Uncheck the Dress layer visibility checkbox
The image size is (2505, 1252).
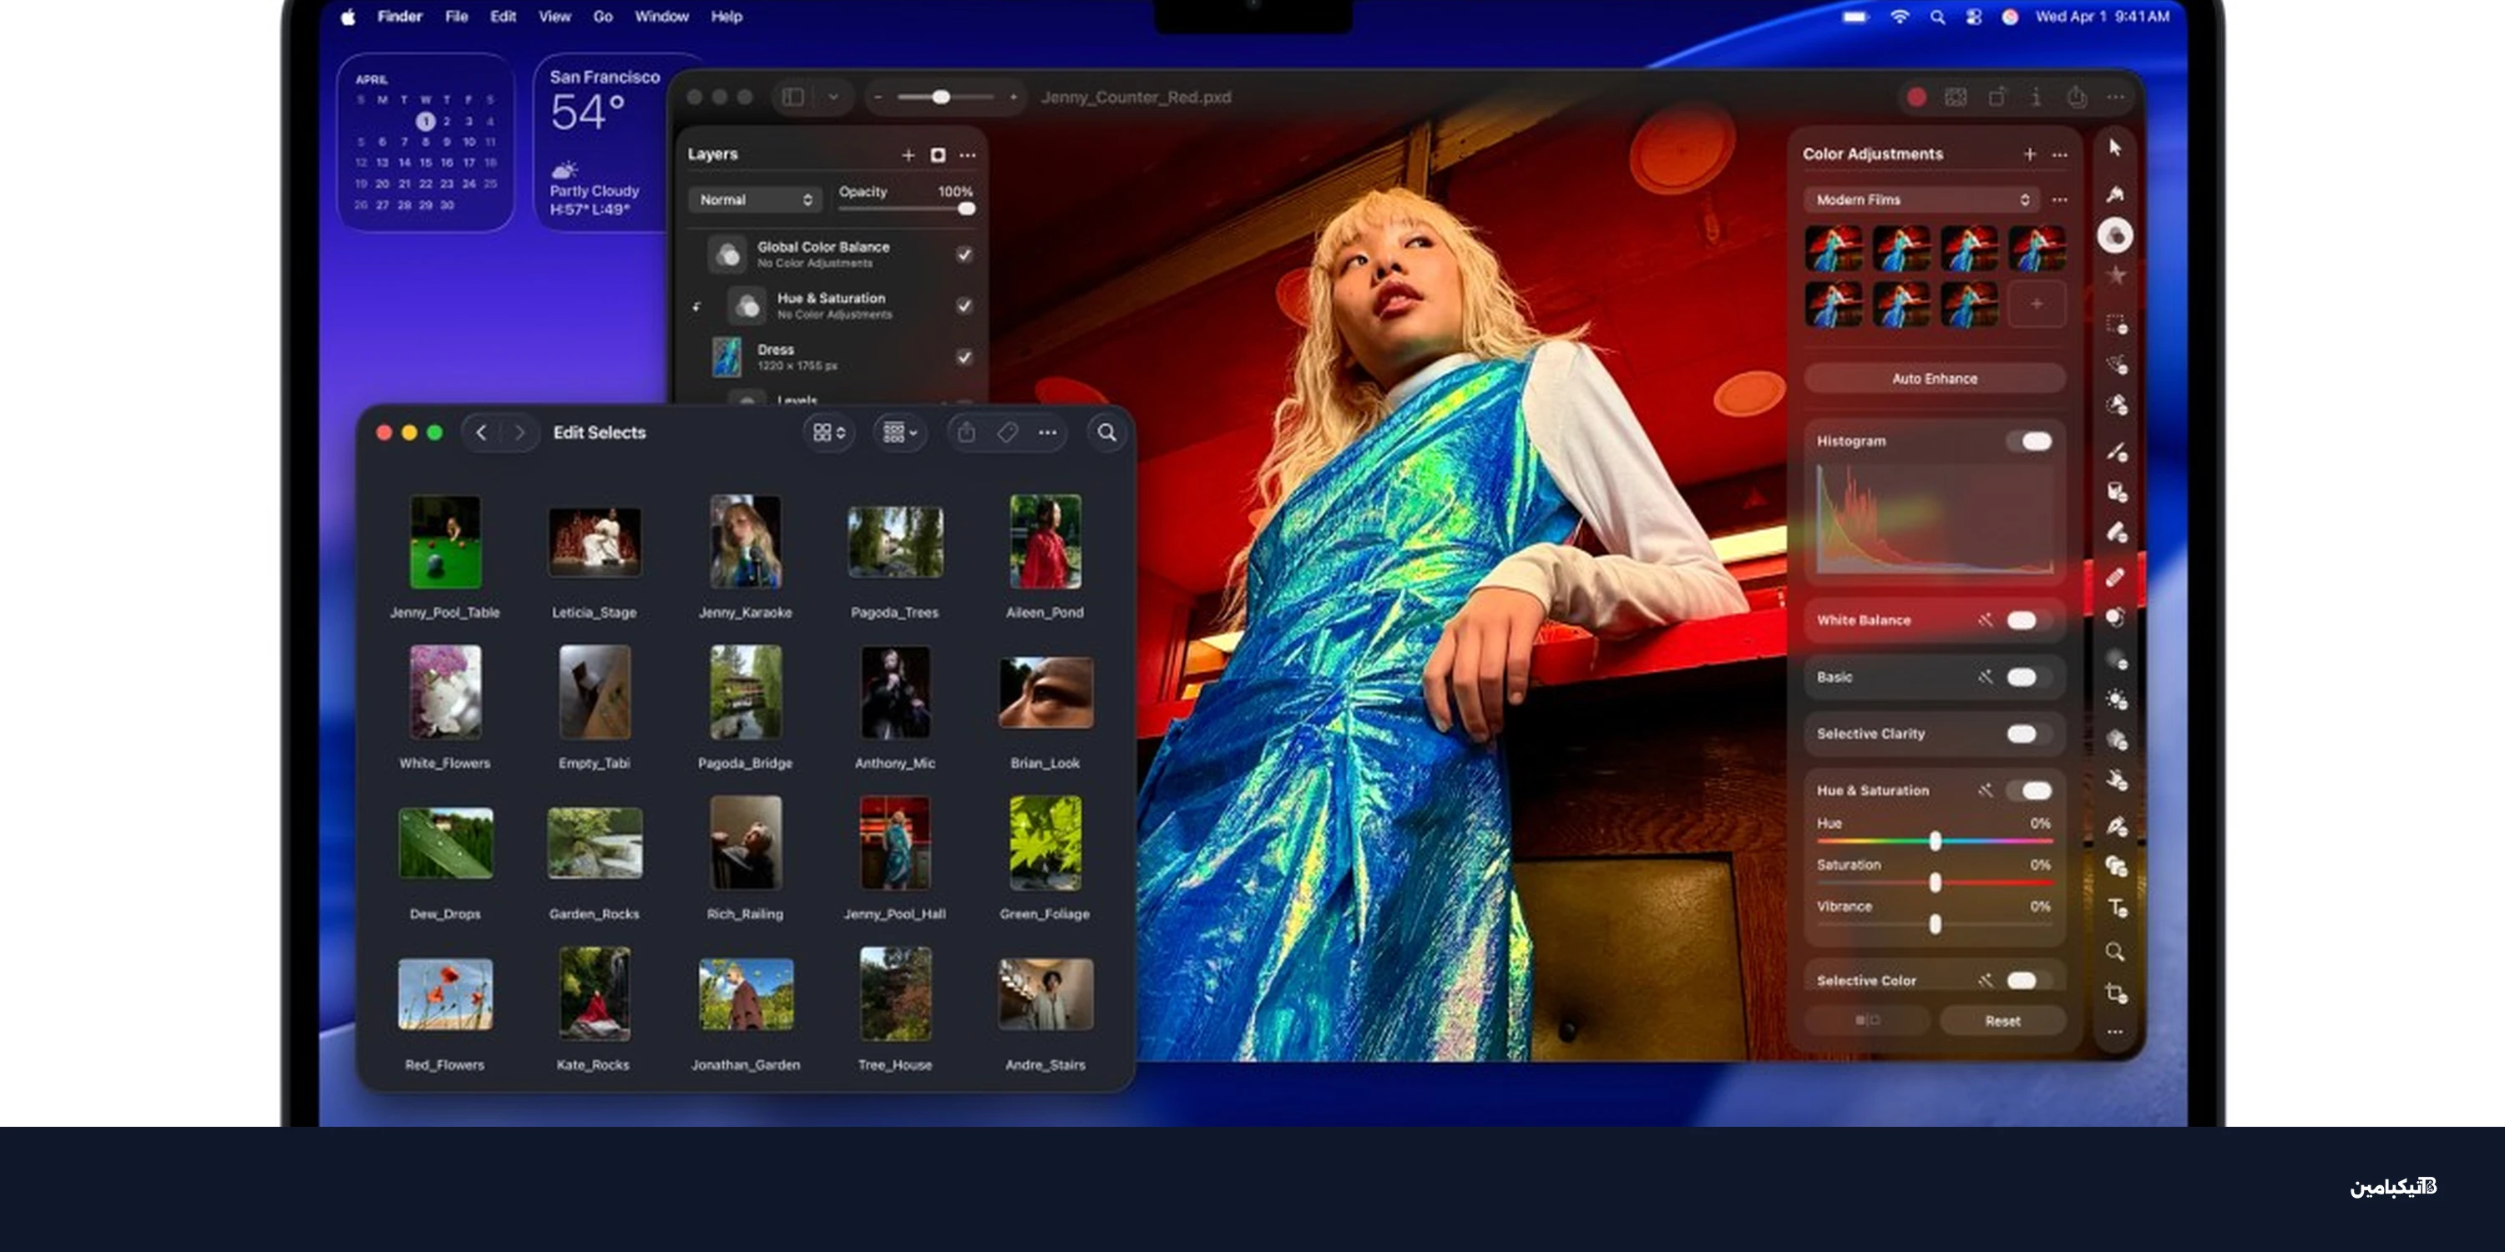point(963,356)
